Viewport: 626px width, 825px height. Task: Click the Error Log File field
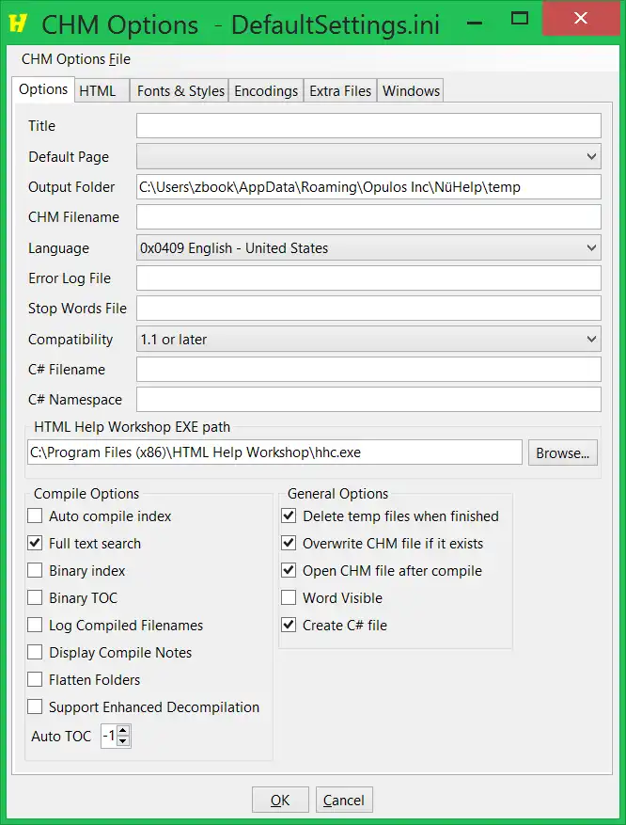click(x=368, y=278)
